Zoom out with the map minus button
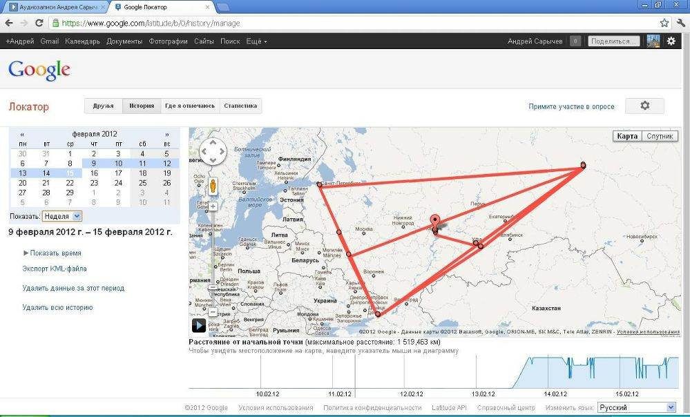690x417 pixels. (213, 312)
